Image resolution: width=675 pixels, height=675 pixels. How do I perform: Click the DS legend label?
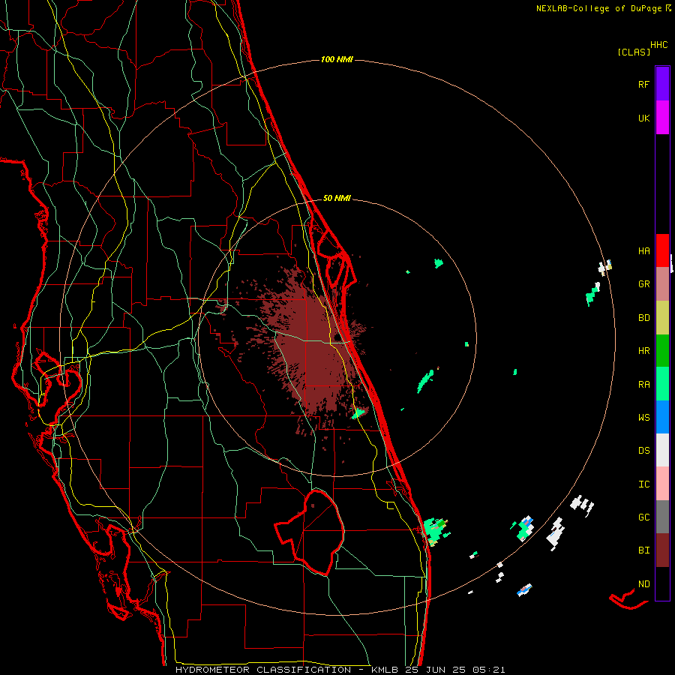[x=643, y=451]
